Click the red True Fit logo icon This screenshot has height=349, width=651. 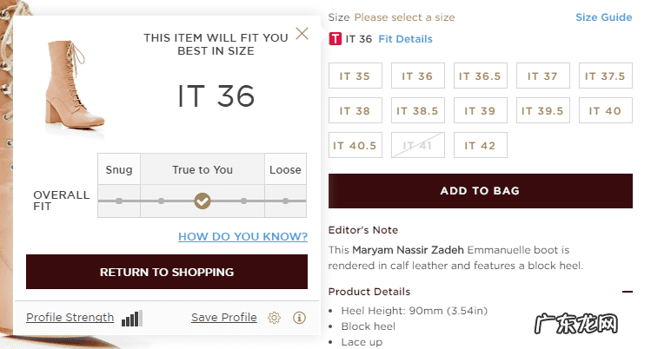coord(335,39)
